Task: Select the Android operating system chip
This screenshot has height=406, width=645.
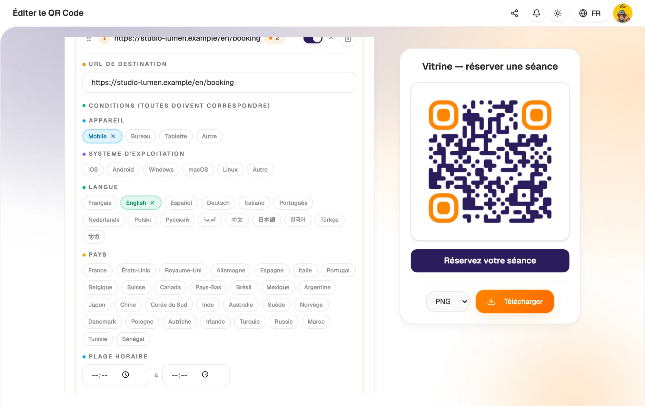Action: click(x=123, y=170)
